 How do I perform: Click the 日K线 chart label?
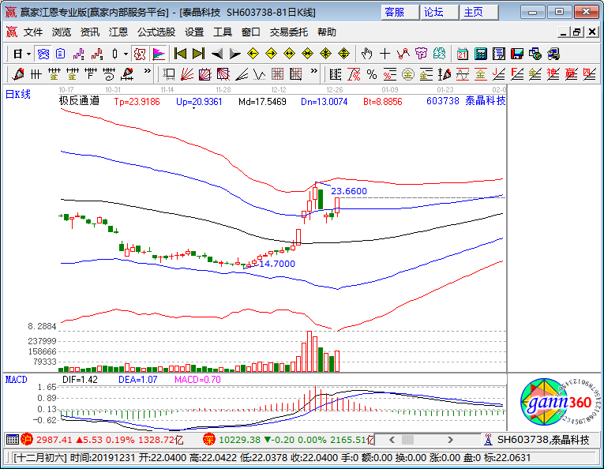click(x=17, y=94)
